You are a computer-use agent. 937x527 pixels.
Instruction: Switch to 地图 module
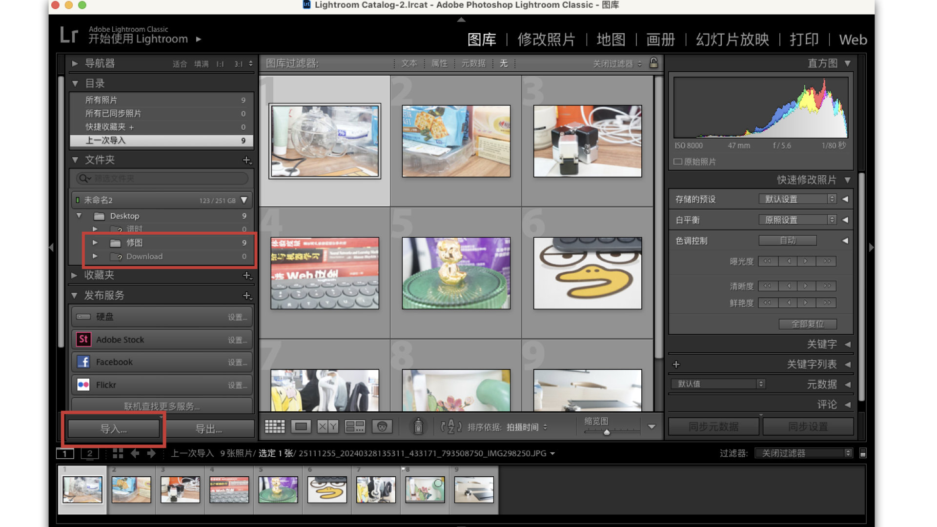(611, 40)
